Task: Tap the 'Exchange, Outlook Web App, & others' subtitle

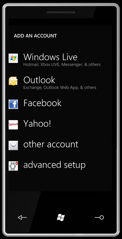Action: click(x=60, y=88)
